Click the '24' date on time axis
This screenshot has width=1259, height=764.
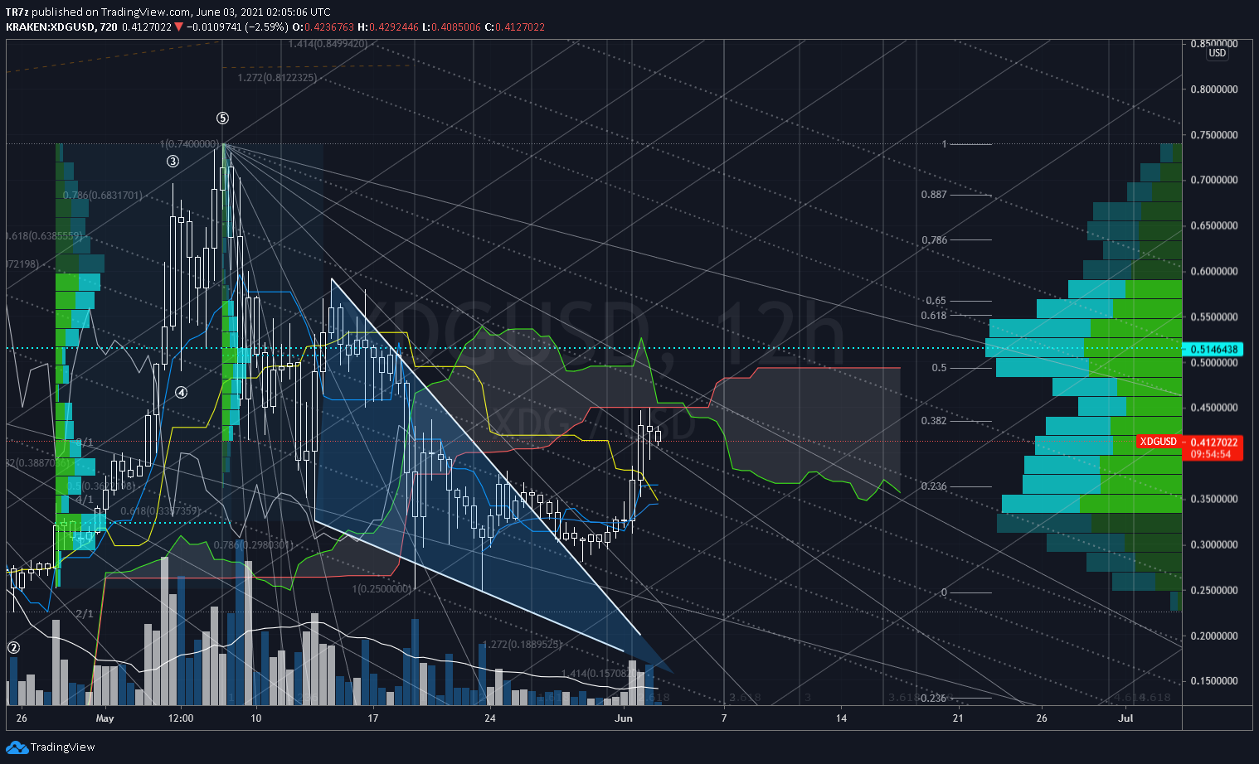(490, 718)
